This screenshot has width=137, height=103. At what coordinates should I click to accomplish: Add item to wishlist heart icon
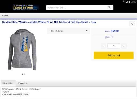(x=132, y=24)
